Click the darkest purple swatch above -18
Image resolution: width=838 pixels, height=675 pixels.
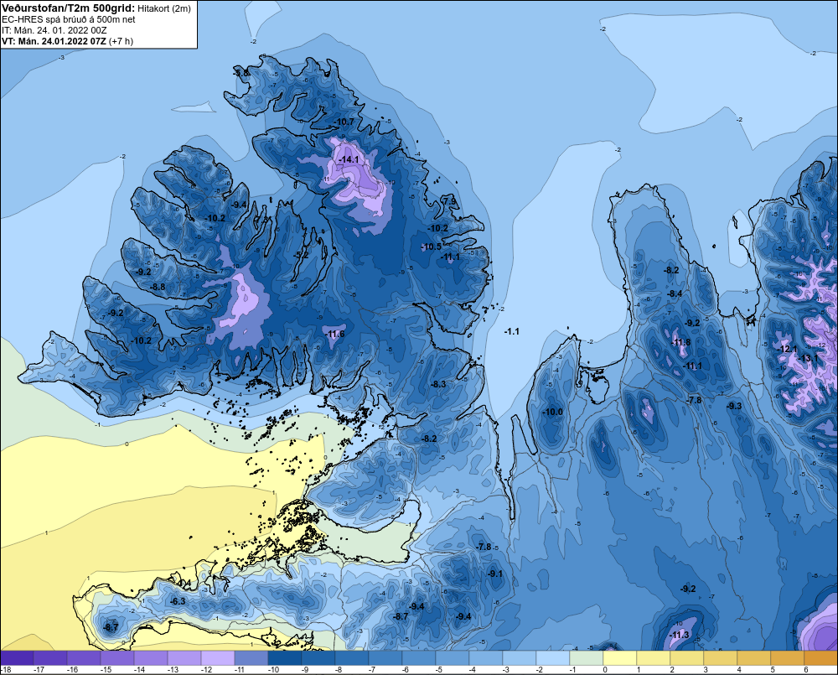tap(17, 658)
